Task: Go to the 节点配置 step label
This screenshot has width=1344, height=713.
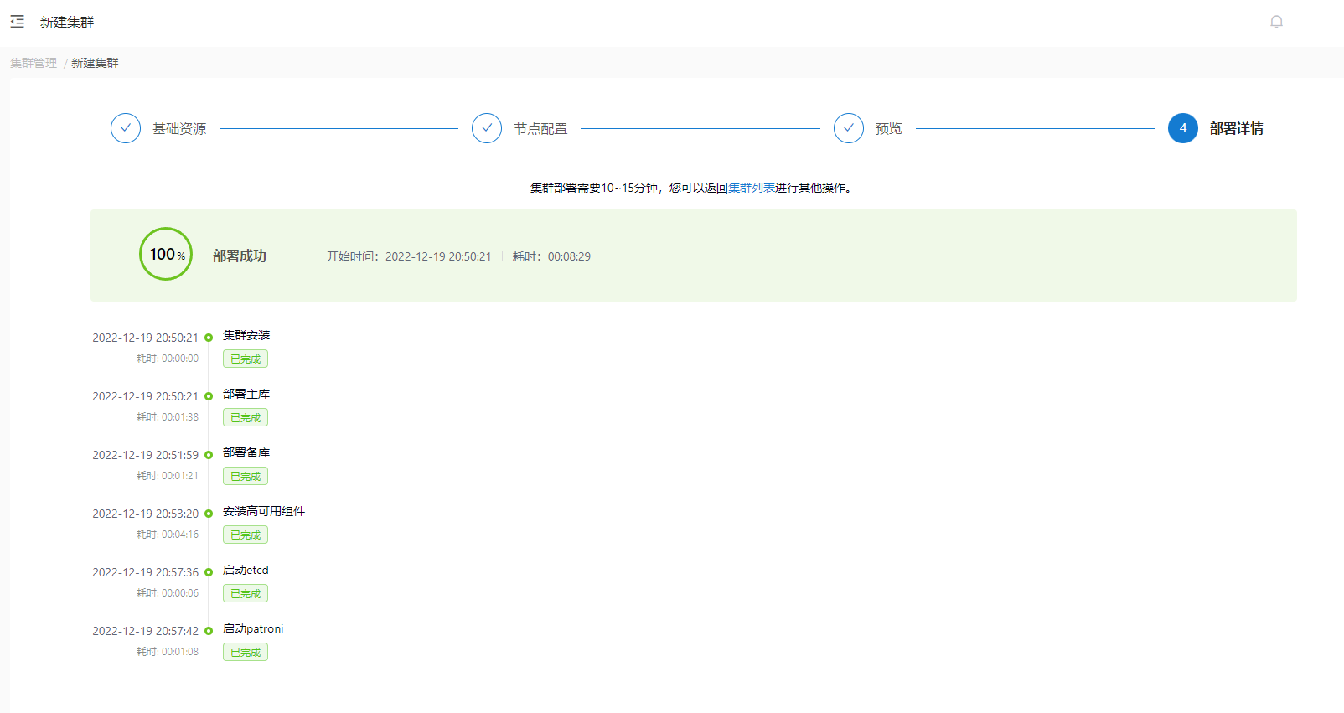Action: tap(540, 128)
